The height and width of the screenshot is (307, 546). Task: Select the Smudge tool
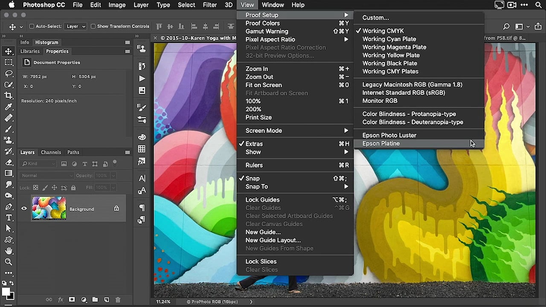click(9, 184)
